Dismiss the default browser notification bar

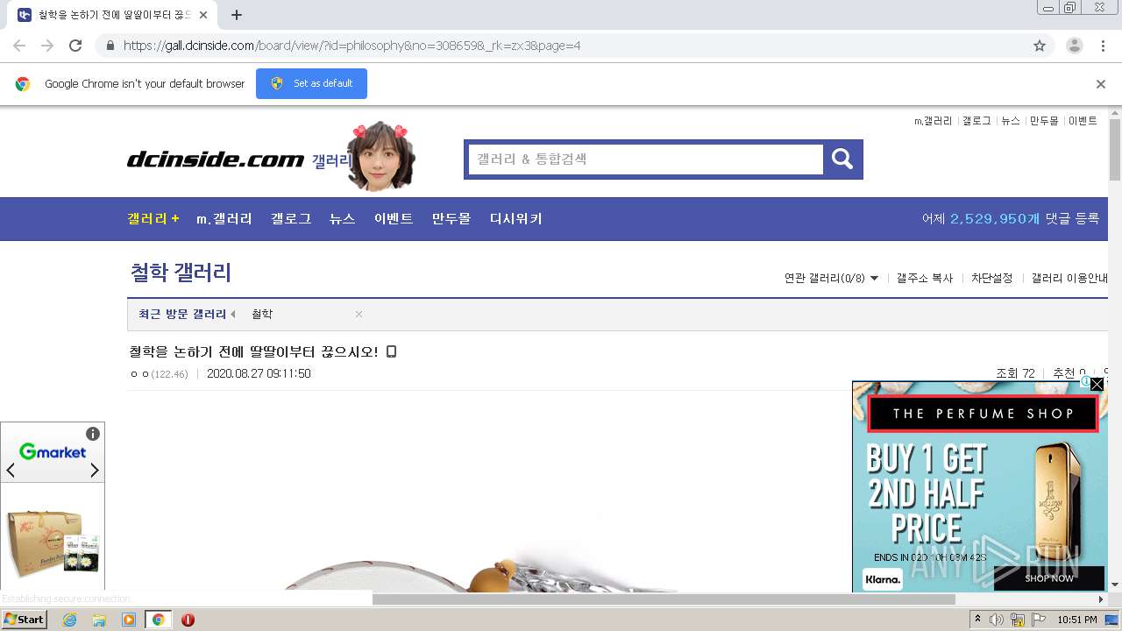coord(1101,84)
